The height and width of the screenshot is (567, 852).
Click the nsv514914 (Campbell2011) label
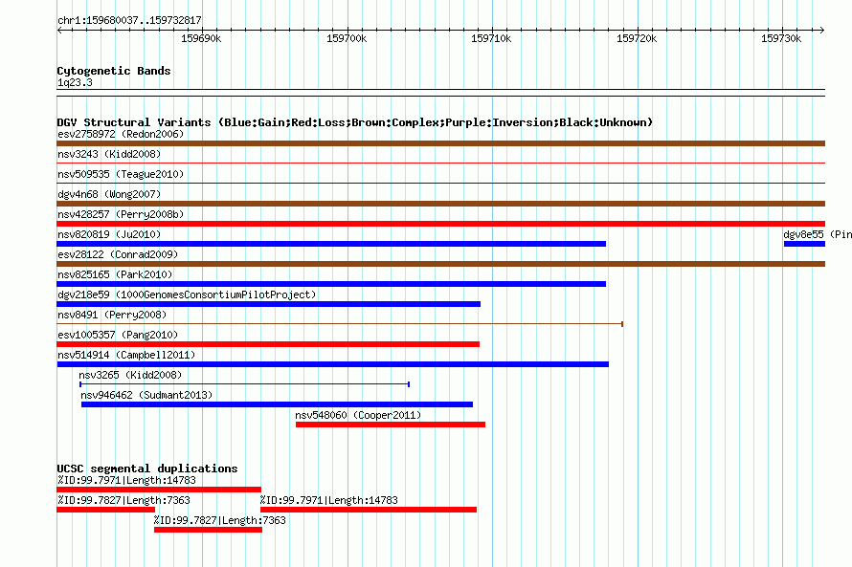126,355
